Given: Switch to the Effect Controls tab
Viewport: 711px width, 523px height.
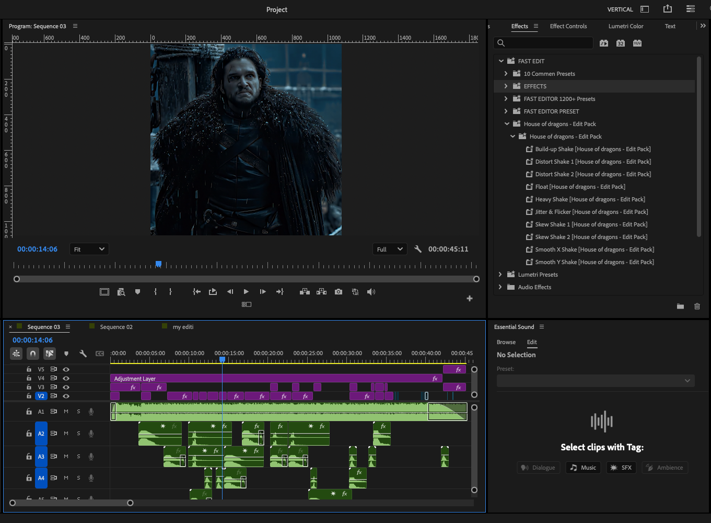Looking at the screenshot, I should 568,26.
